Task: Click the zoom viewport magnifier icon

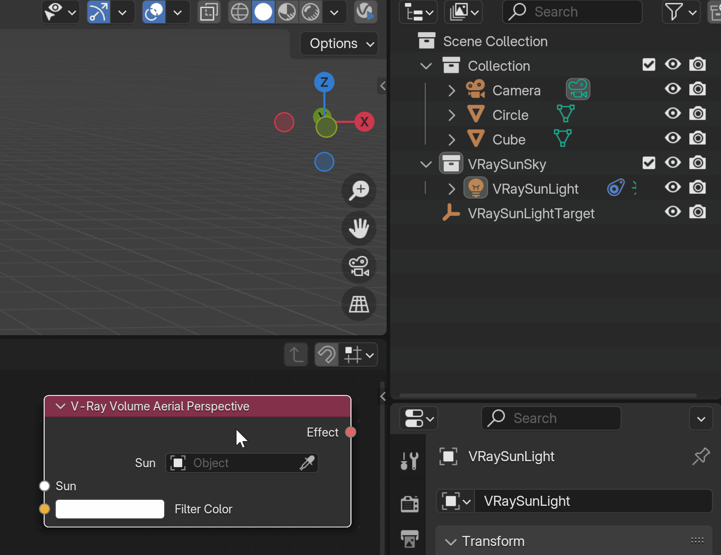Action: 359,191
